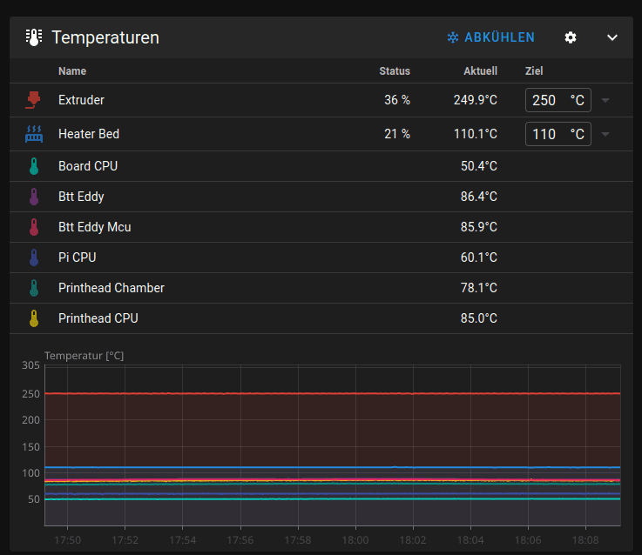Focus the Extruder target temperature field
Image resolution: width=642 pixels, height=555 pixels.
pyautogui.click(x=558, y=100)
